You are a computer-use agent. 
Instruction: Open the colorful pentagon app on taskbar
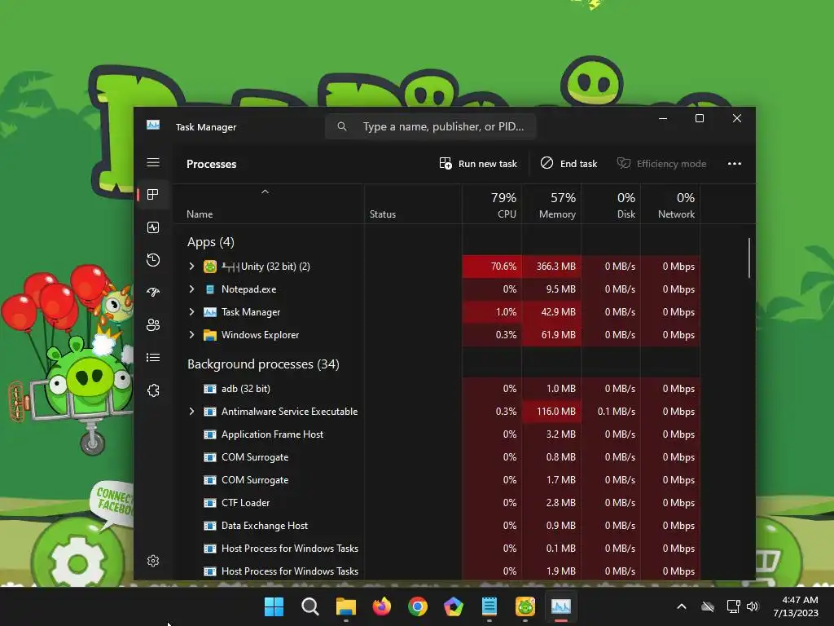[x=453, y=606]
